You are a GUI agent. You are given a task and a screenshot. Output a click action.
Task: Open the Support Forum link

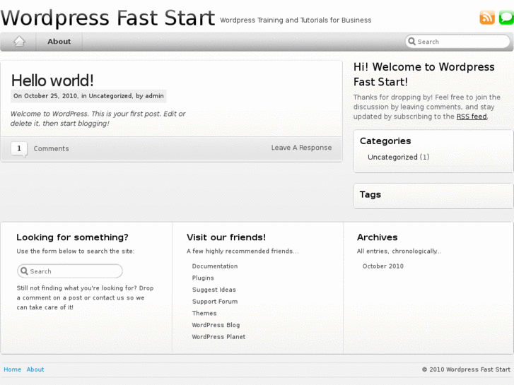[x=215, y=302]
